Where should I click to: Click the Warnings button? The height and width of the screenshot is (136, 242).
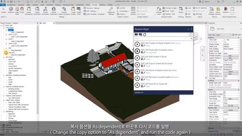(197, 14)
